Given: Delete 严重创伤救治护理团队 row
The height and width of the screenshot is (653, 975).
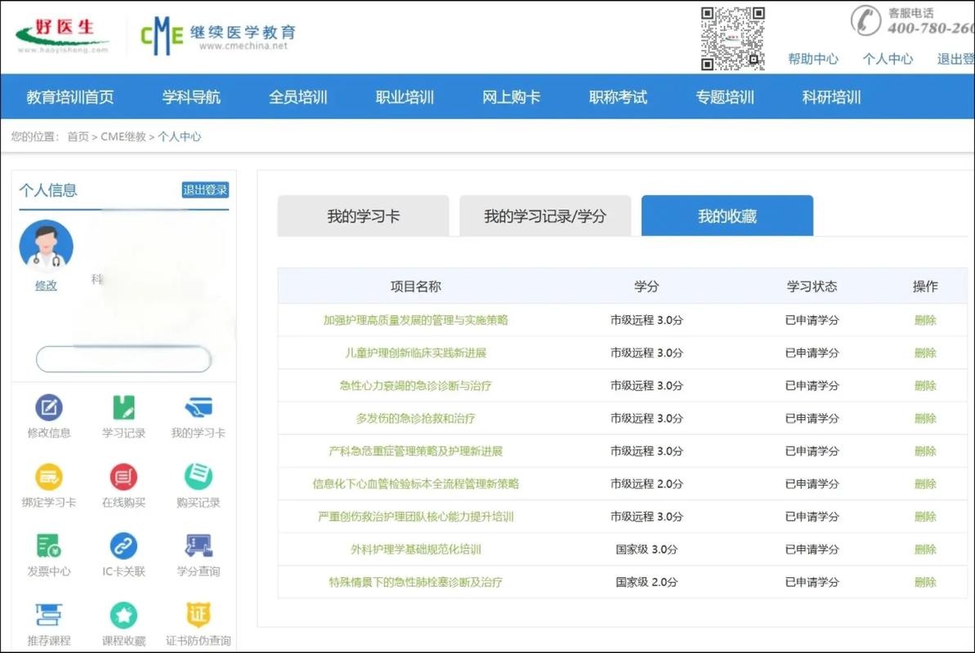Looking at the screenshot, I should [925, 517].
